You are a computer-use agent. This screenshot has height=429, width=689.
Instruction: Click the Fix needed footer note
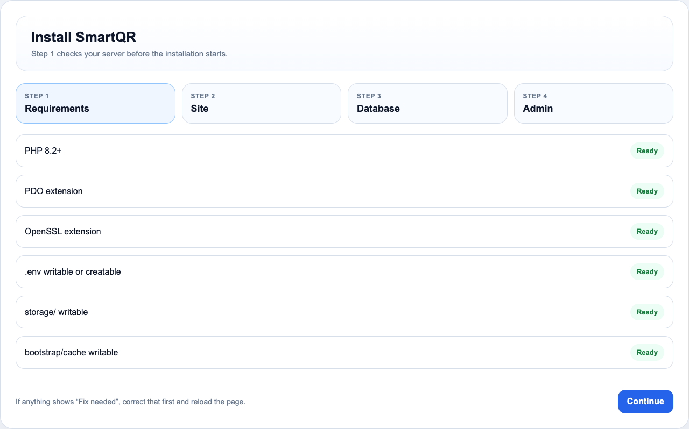click(x=130, y=402)
